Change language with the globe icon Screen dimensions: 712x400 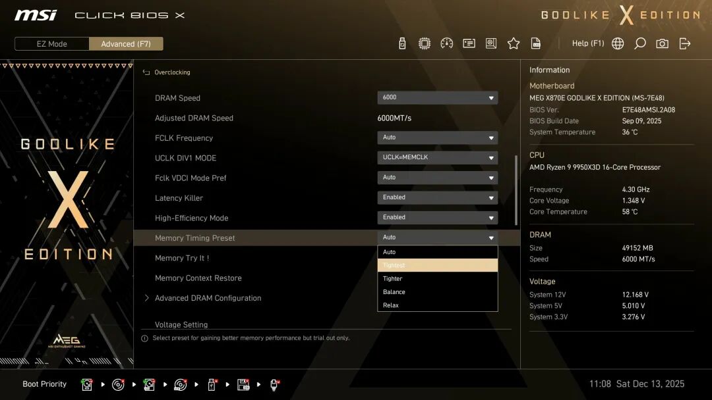coord(618,43)
